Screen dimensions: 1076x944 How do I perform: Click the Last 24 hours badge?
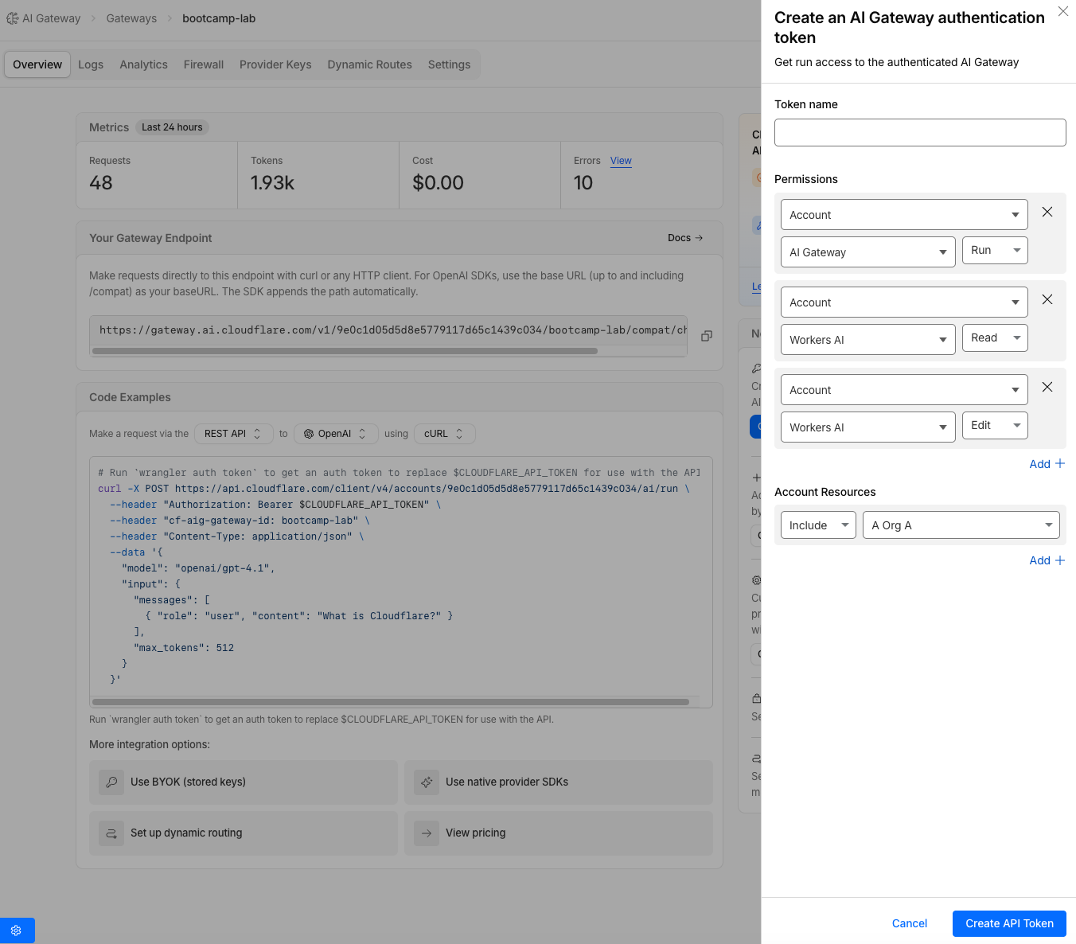[x=172, y=127]
